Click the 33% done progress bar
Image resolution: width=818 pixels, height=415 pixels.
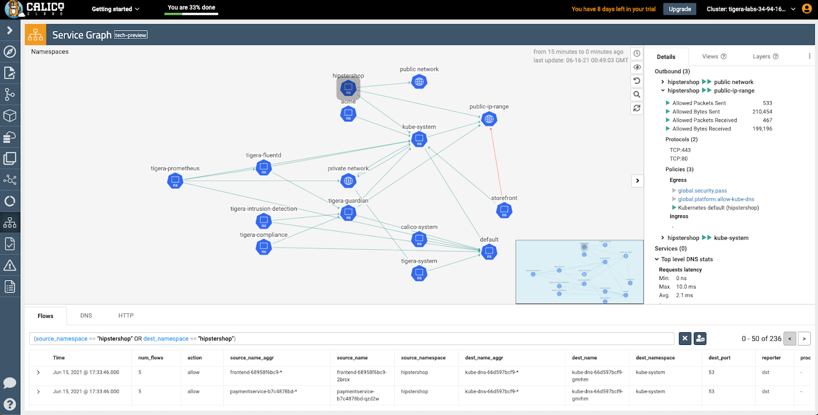(191, 14)
